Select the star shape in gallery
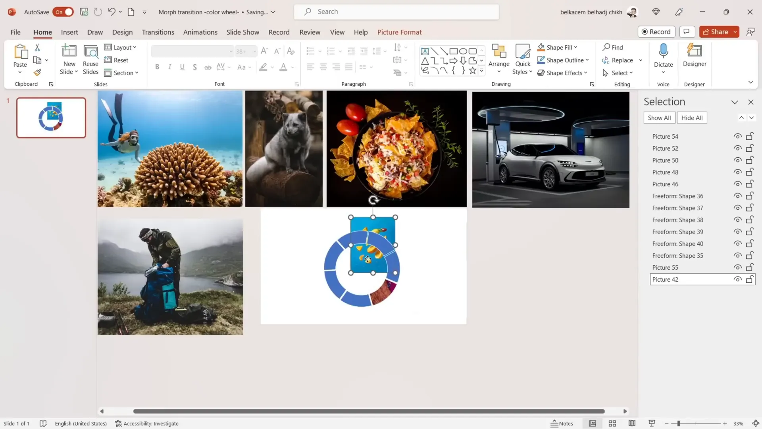The image size is (762, 429). pyautogui.click(x=472, y=71)
